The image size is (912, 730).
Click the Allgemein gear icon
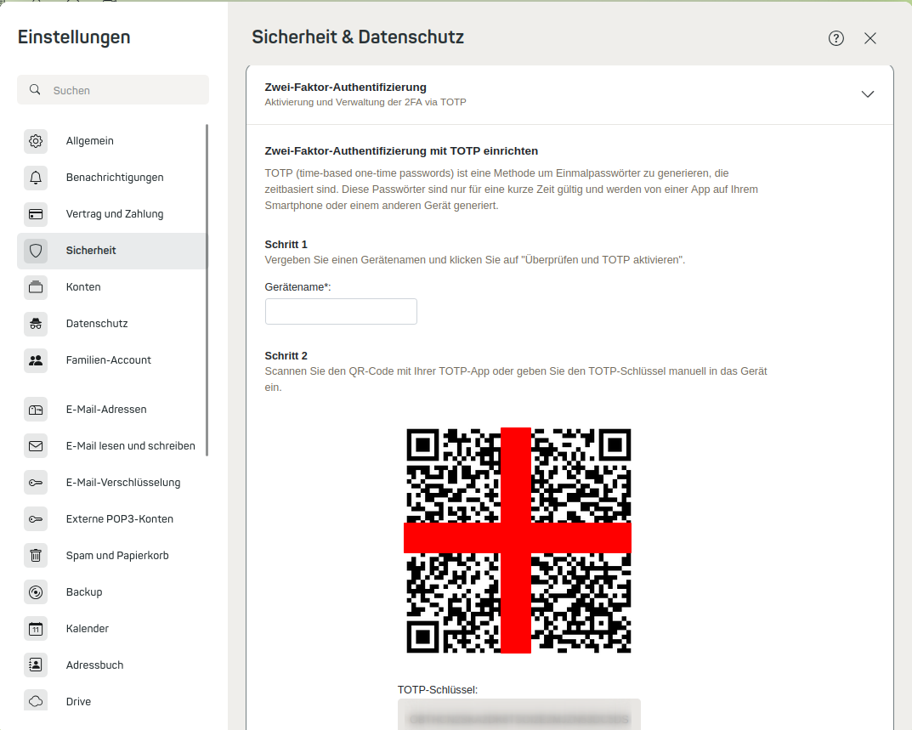point(36,141)
